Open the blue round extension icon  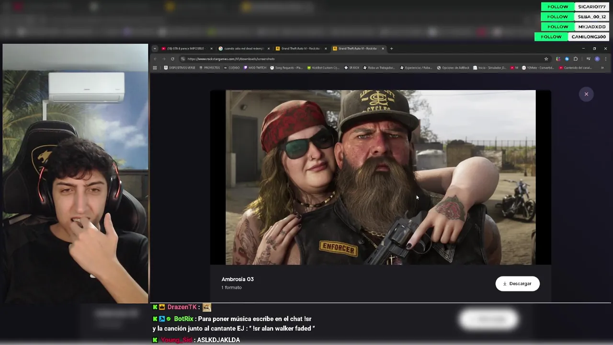567,59
